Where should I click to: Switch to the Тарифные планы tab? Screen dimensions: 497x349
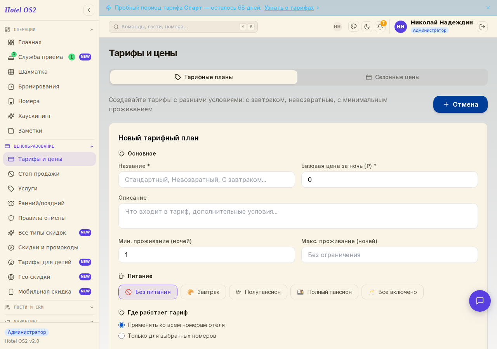[204, 77]
